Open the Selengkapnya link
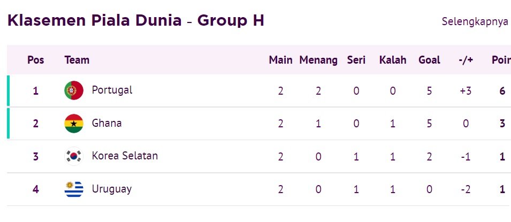Image resolution: width=511 pixels, height=222 pixels. coord(475,22)
